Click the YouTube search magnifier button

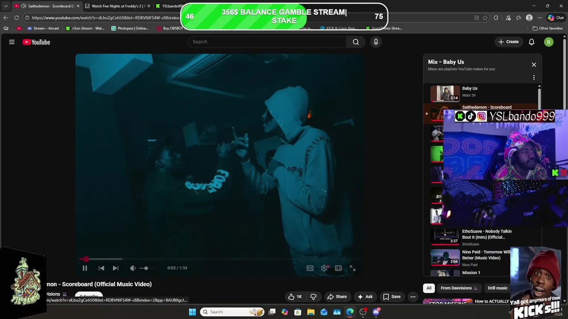click(x=356, y=42)
